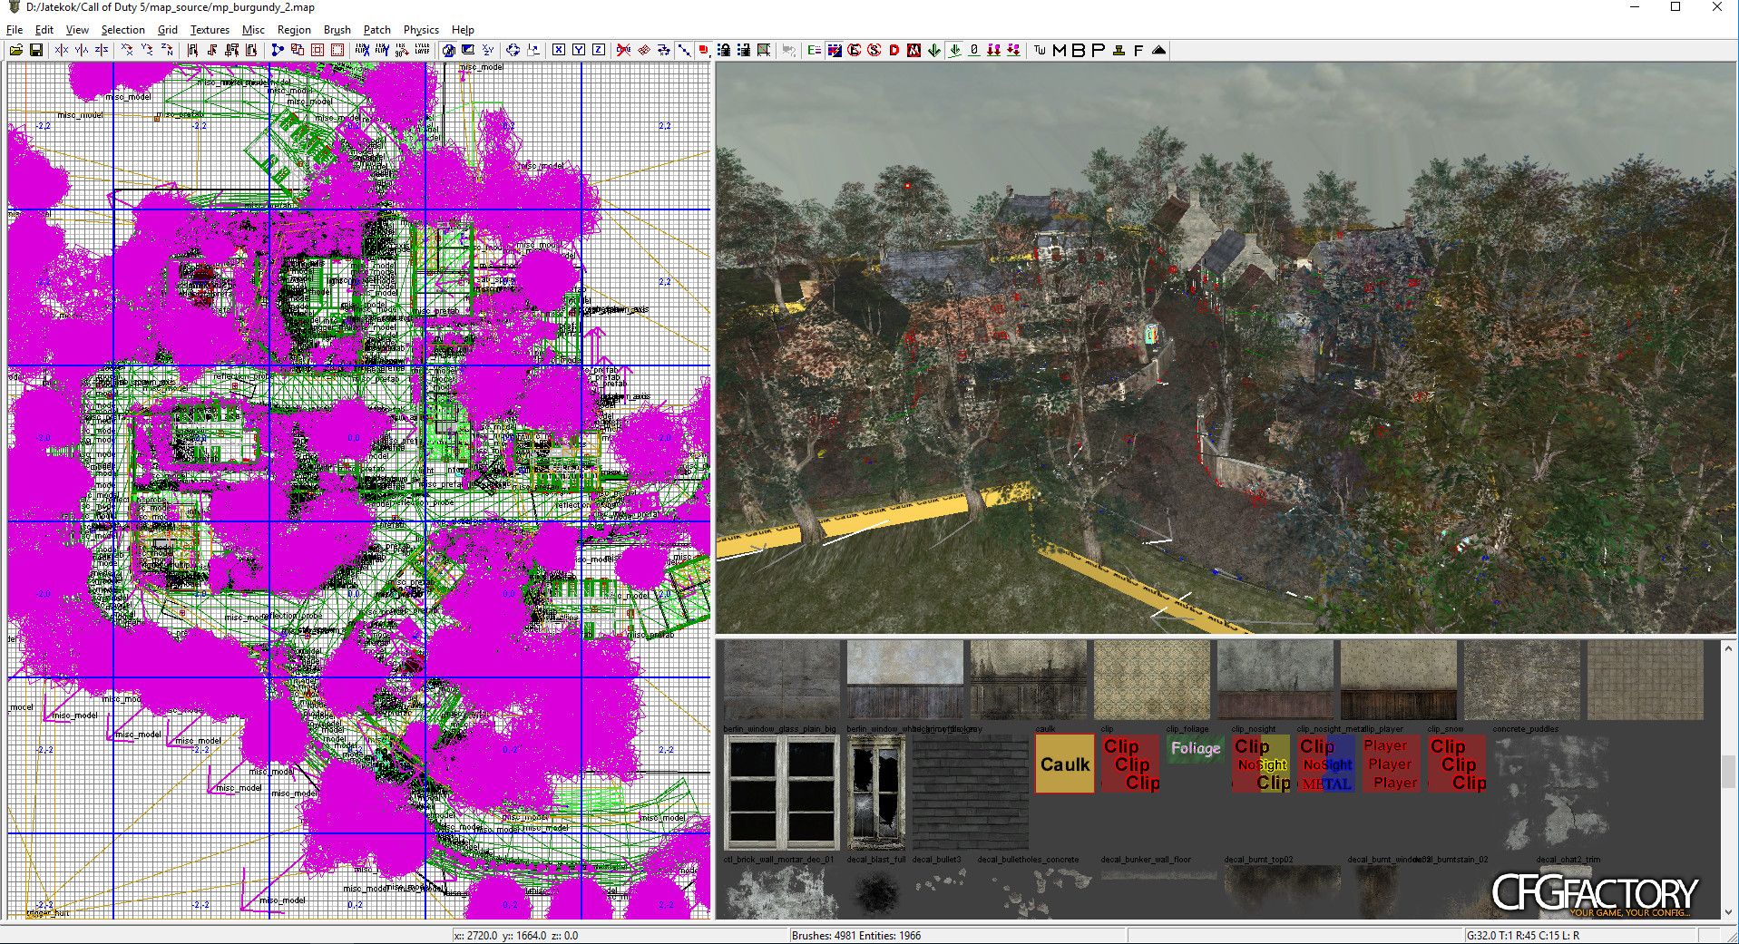Click the TEX FLIP X toolbar icon

pos(362,51)
